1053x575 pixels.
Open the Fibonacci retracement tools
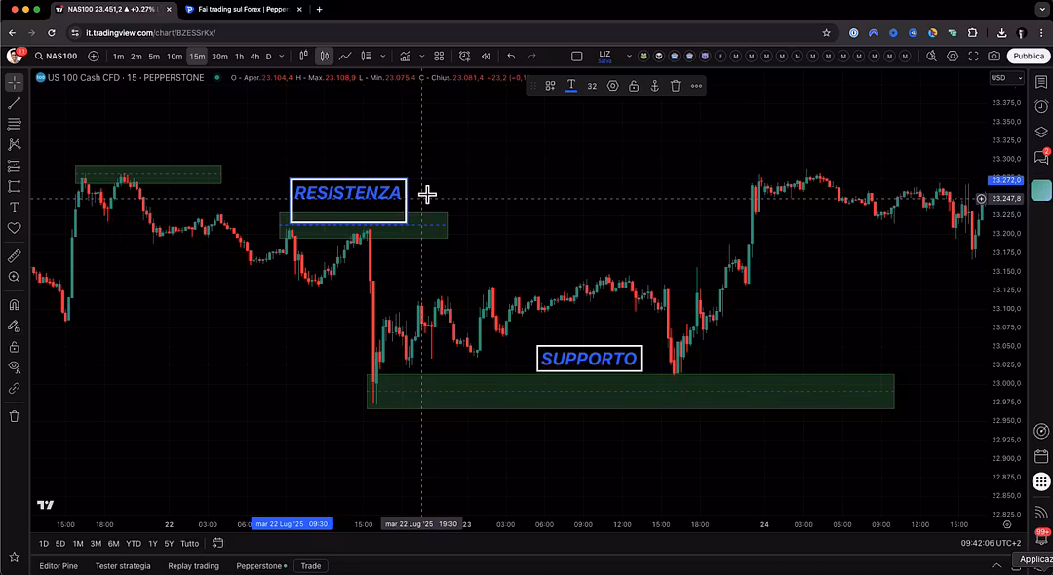(15, 124)
